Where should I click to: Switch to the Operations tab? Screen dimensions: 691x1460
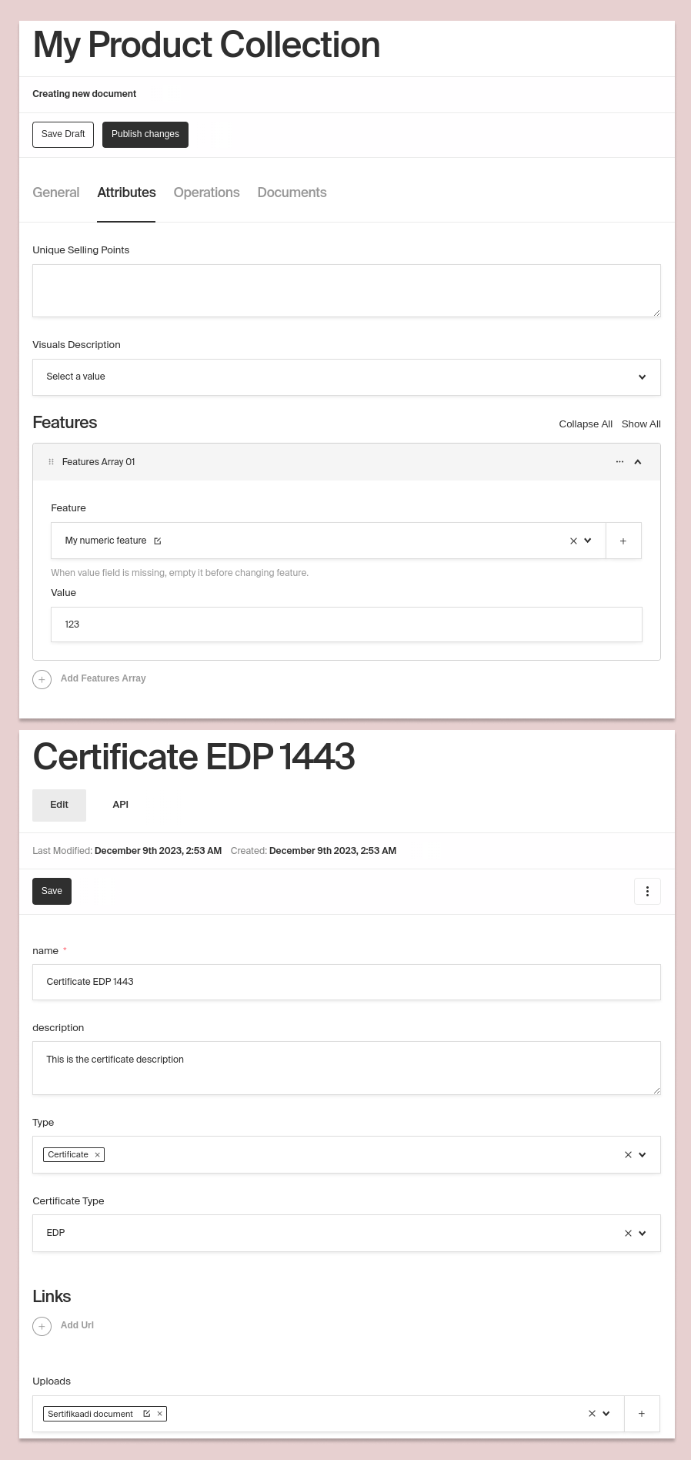pyautogui.click(x=206, y=193)
